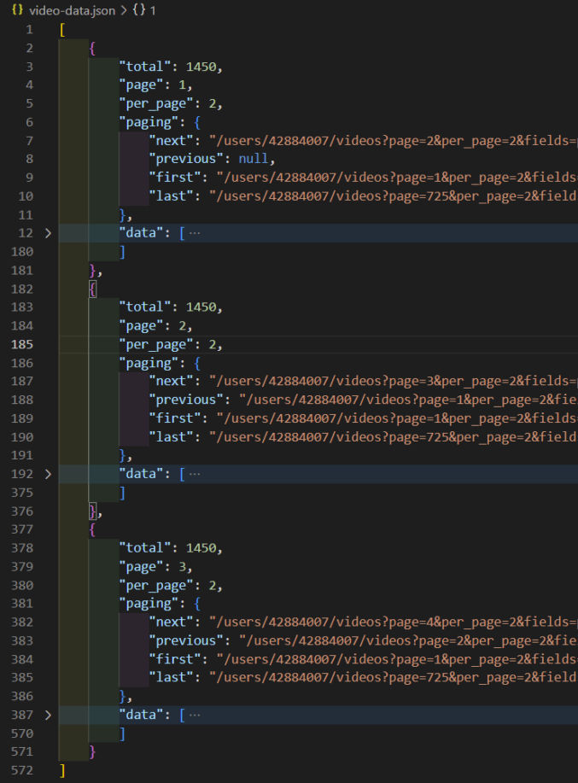Click line number 572 in gutter

22,770
